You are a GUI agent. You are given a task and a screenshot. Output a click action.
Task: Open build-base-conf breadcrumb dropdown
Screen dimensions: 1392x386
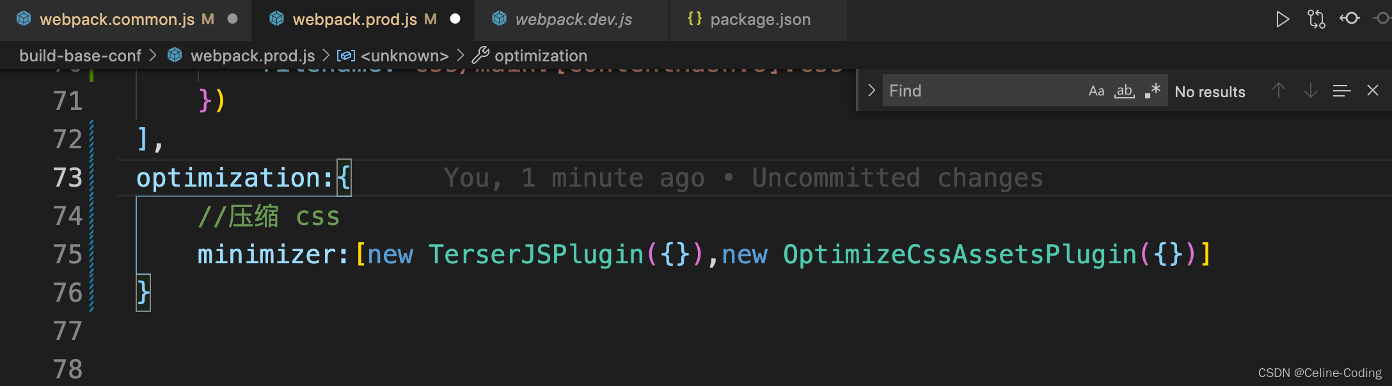click(x=80, y=56)
